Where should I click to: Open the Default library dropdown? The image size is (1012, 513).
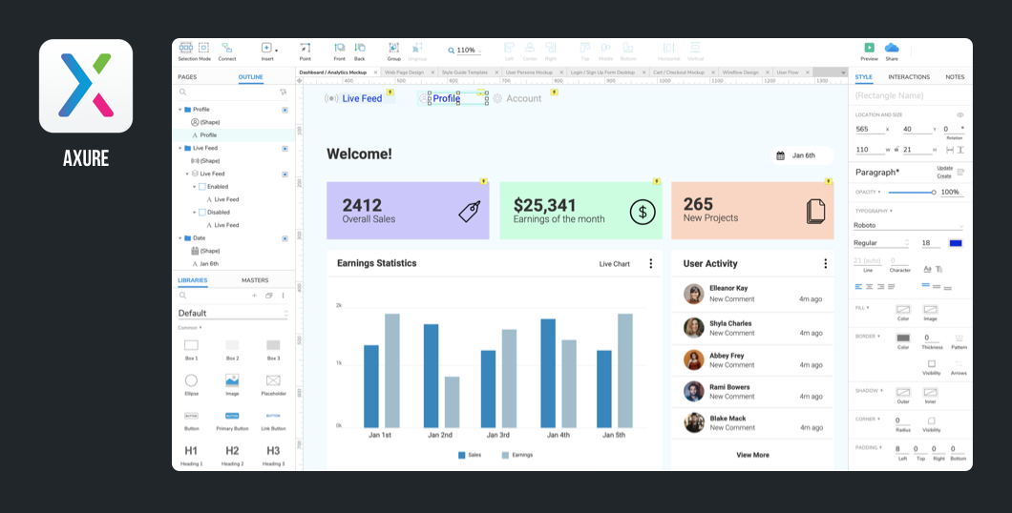[232, 313]
